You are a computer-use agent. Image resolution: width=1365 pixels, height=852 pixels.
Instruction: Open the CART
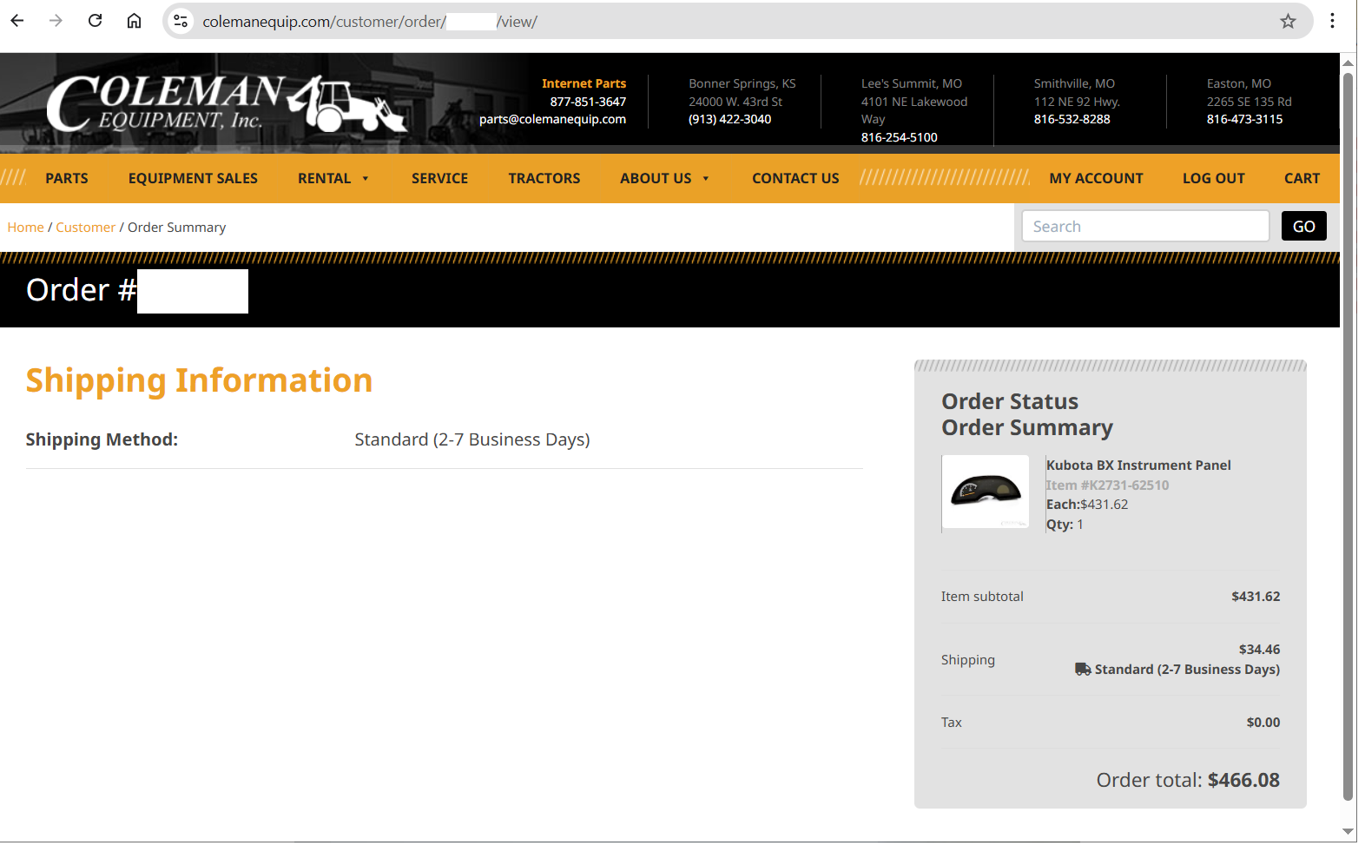point(1302,178)
